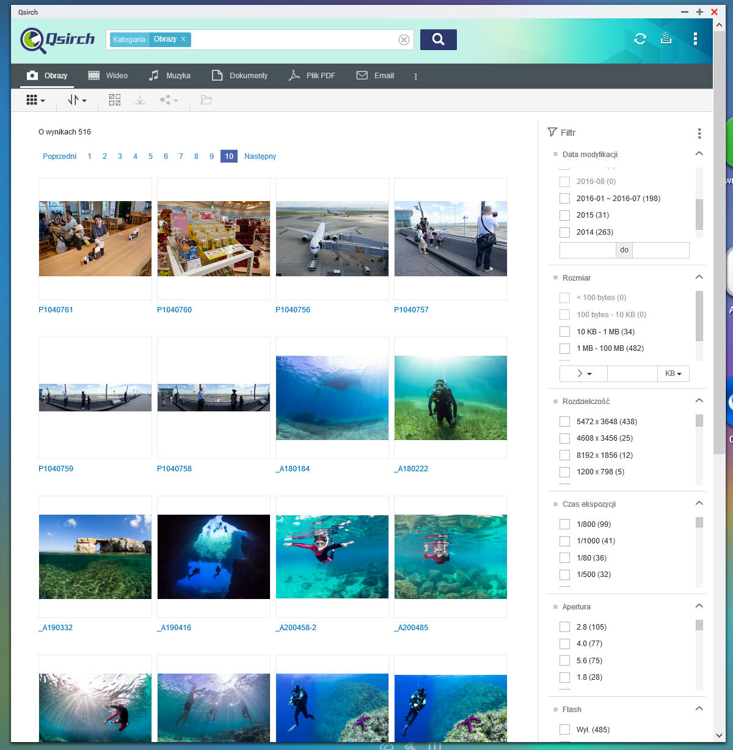733x750 pixels.
Task: Open size comparison operator dropdown
Action: (x=583, y=373)
